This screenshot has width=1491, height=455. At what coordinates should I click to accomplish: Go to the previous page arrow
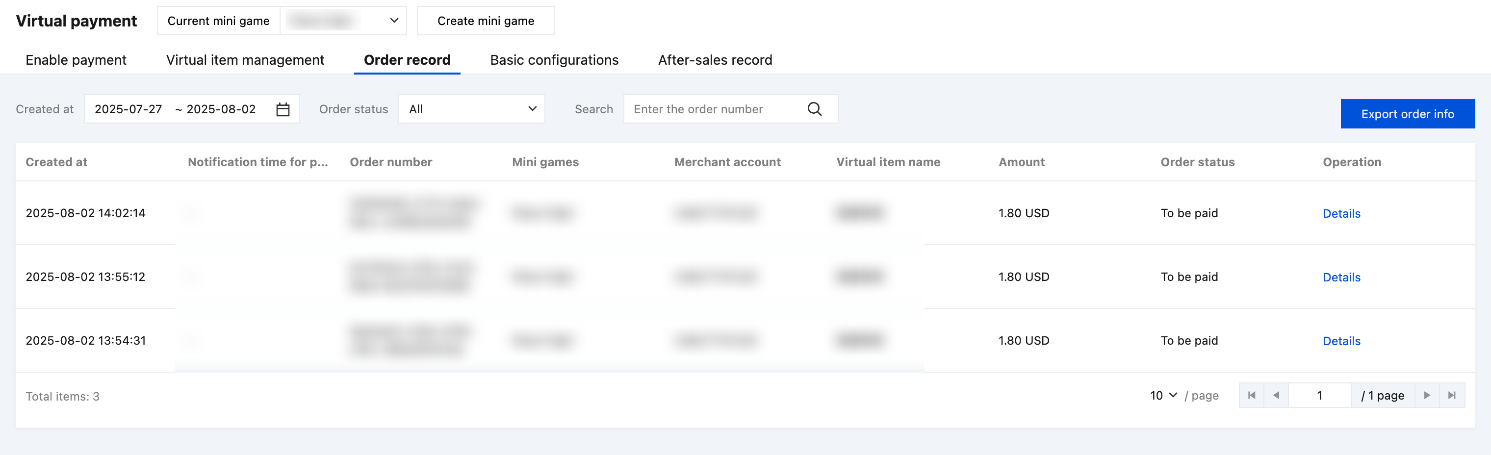pos(1276,395)
